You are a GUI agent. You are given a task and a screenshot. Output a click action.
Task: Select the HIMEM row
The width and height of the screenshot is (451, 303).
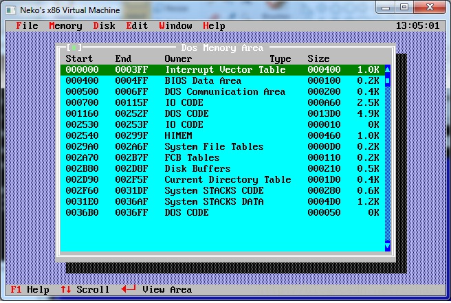222,135
